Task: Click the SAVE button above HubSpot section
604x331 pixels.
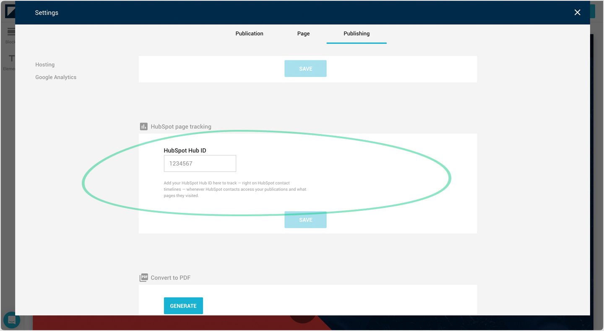Action: click(305, 69)
